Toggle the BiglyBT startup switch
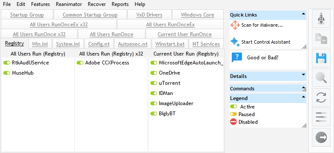 coord(154,114)
